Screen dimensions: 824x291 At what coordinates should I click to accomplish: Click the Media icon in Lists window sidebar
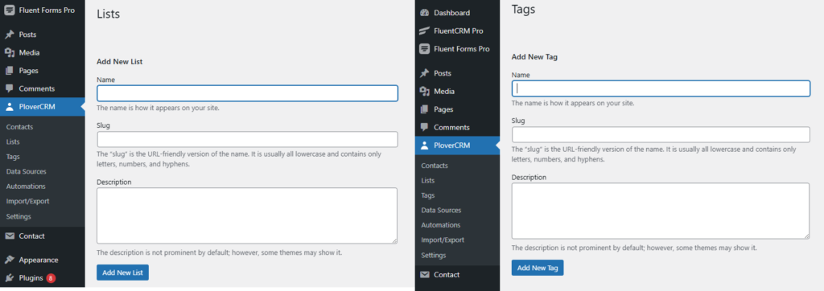[10, 52]
